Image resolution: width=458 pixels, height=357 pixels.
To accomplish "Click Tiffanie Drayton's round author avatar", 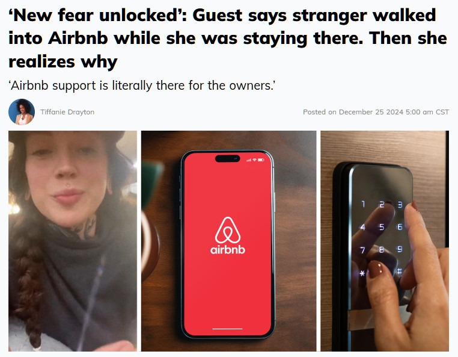I will 22,112.
